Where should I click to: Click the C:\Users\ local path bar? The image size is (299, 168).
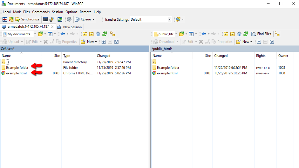pyautogui.click(x=74, y=49)
